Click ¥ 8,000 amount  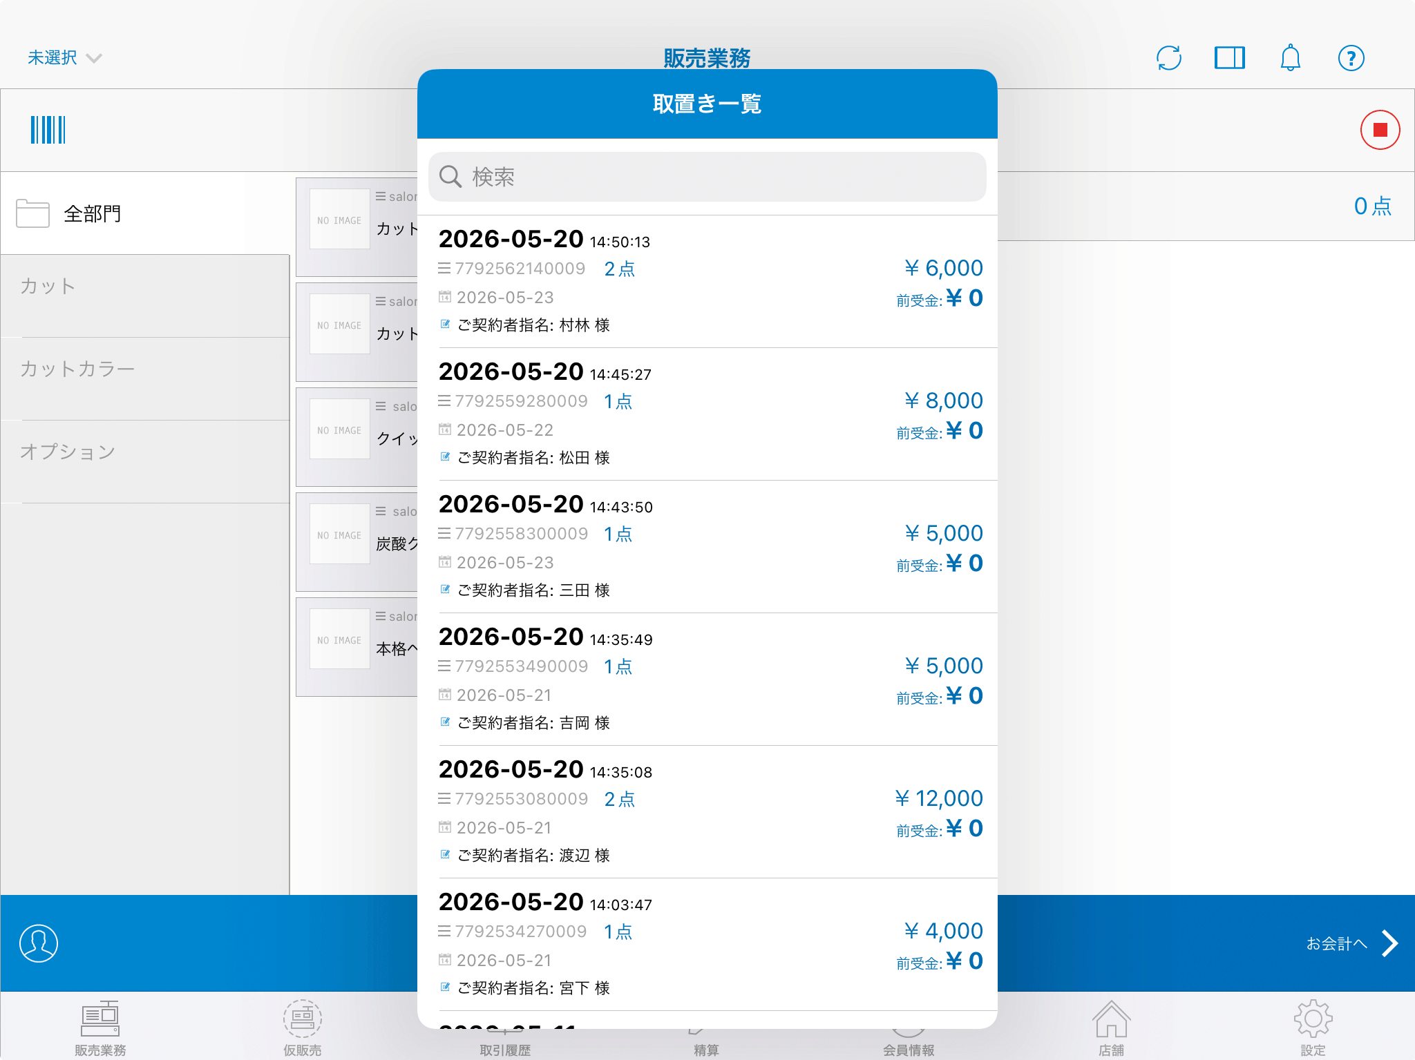point(944,401)
